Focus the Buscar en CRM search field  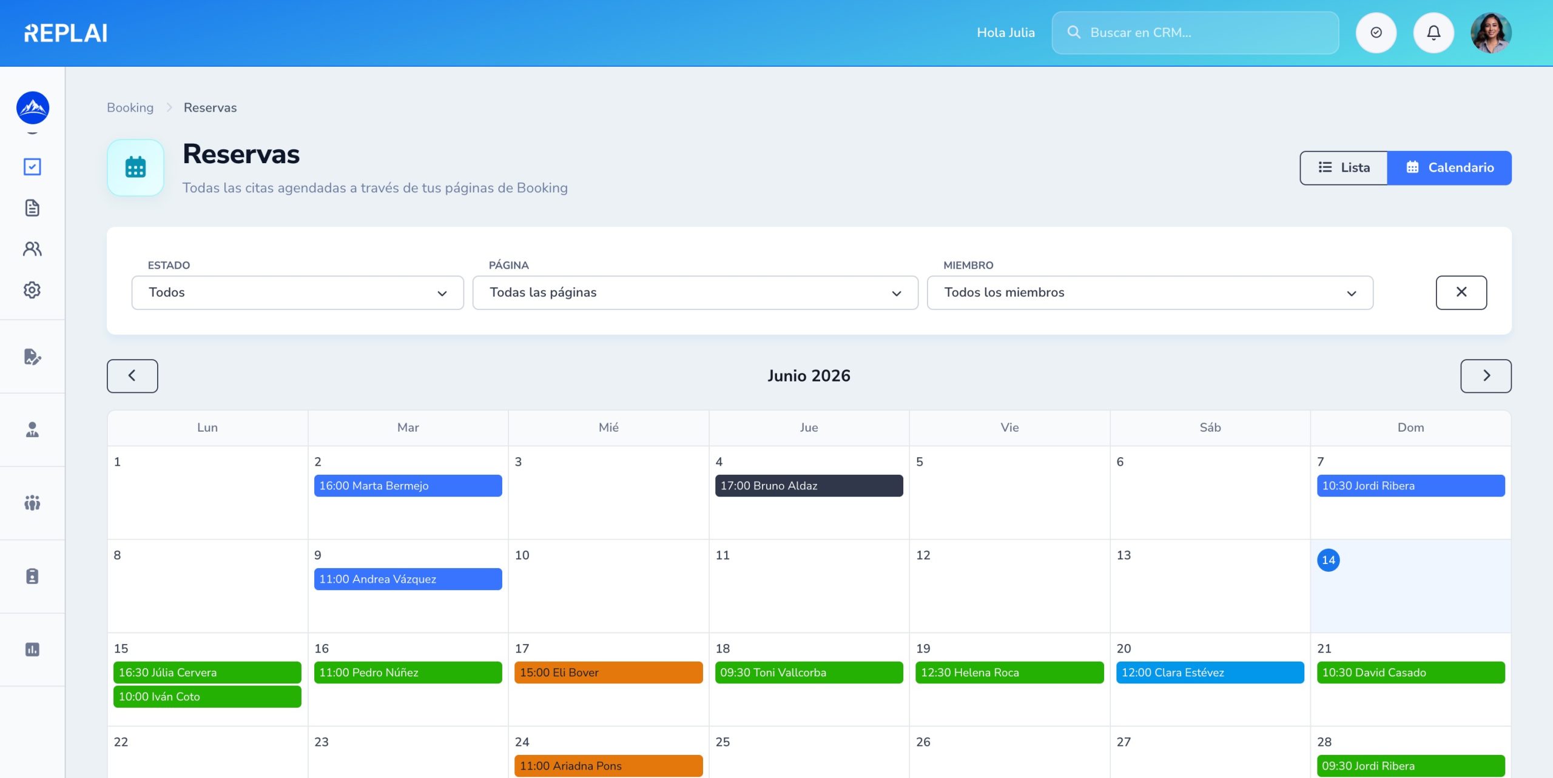tap(1195, 33)
